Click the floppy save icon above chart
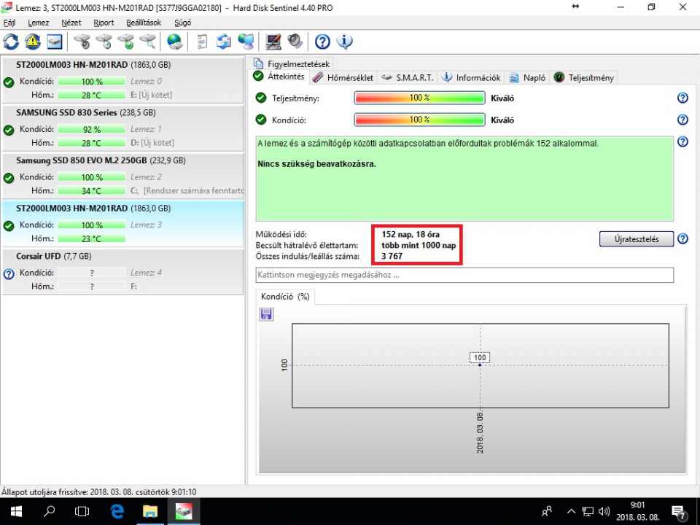Viewport: 700px width, 525px height. (x=267, y=314)
